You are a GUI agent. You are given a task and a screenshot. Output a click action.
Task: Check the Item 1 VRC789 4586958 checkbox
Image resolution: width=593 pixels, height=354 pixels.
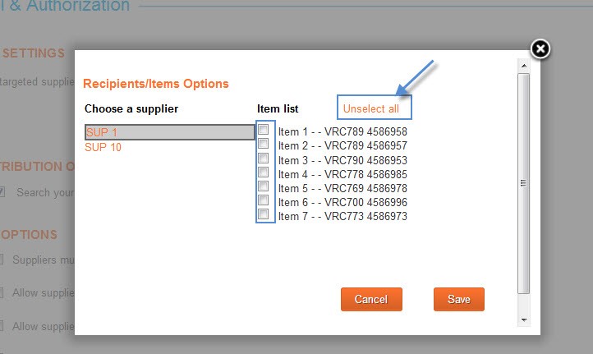click(x=264, y=130)
